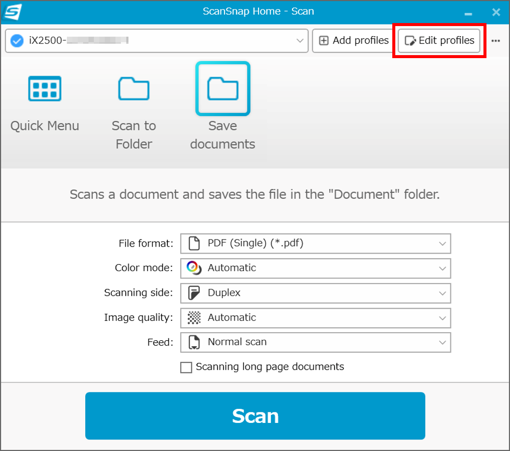Click the 'Scanning side:' label
The height and width of the screenshot is (451, 510).
(139, 293)
